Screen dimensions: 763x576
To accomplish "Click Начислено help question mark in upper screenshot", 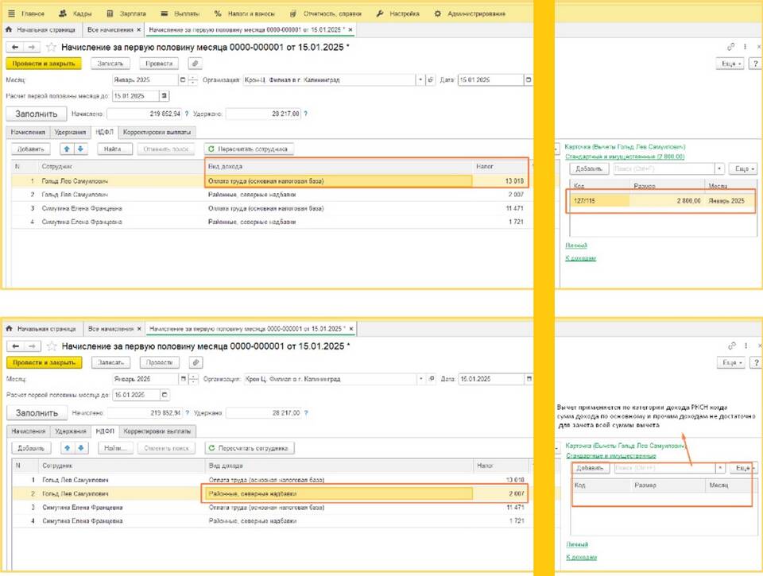I will coord(186,114).
